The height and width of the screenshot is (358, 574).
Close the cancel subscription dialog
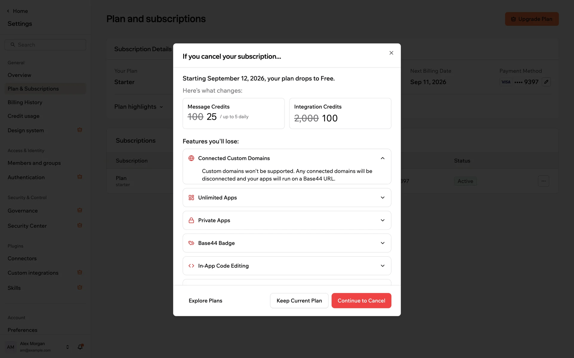click(391, 53)
